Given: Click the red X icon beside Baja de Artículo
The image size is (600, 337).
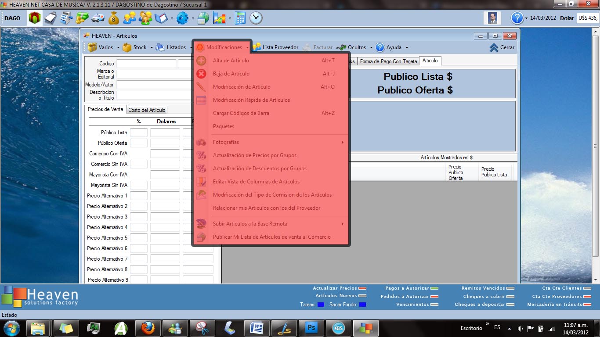Looking at the screenshot, I should 201,74.
